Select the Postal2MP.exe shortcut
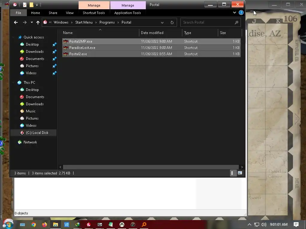 pos(152,41)
